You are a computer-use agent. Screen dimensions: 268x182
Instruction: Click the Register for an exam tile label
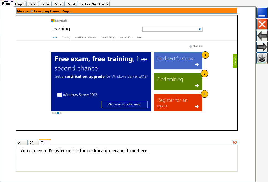point(172,103)
